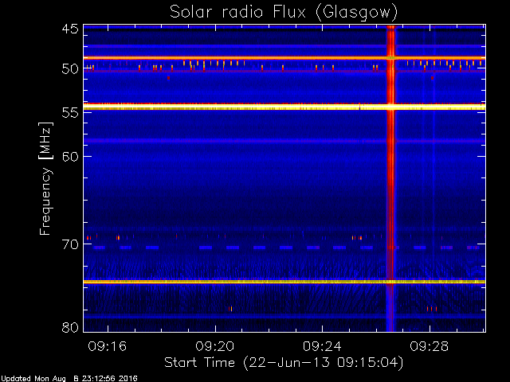Viewport: 510px width, 382px height.
Task: Click the 70 frequency tick label
Action: coord(70,244)
